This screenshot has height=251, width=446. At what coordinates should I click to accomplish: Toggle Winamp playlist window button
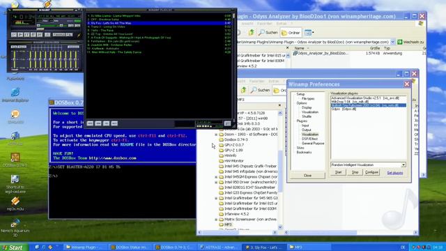77,26
